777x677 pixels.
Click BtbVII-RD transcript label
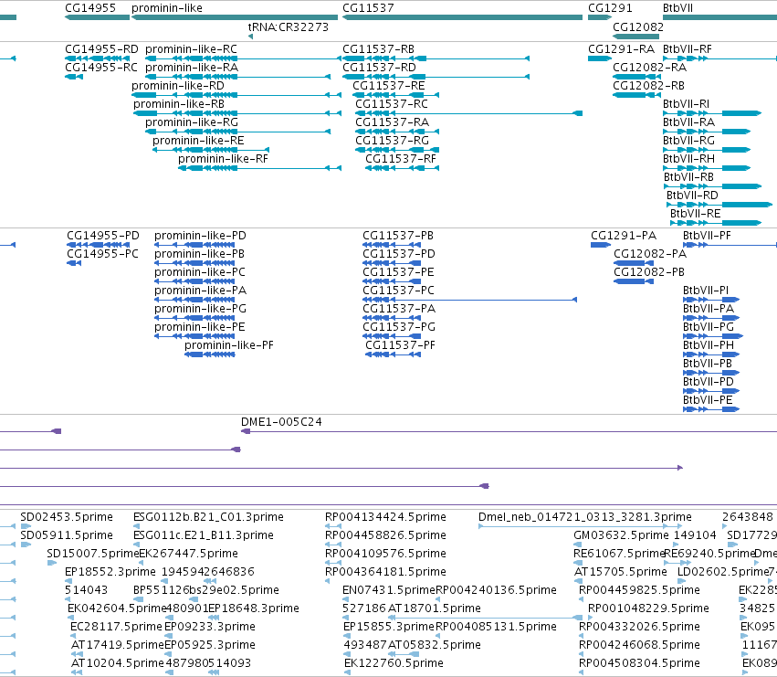tap(692, 196)
